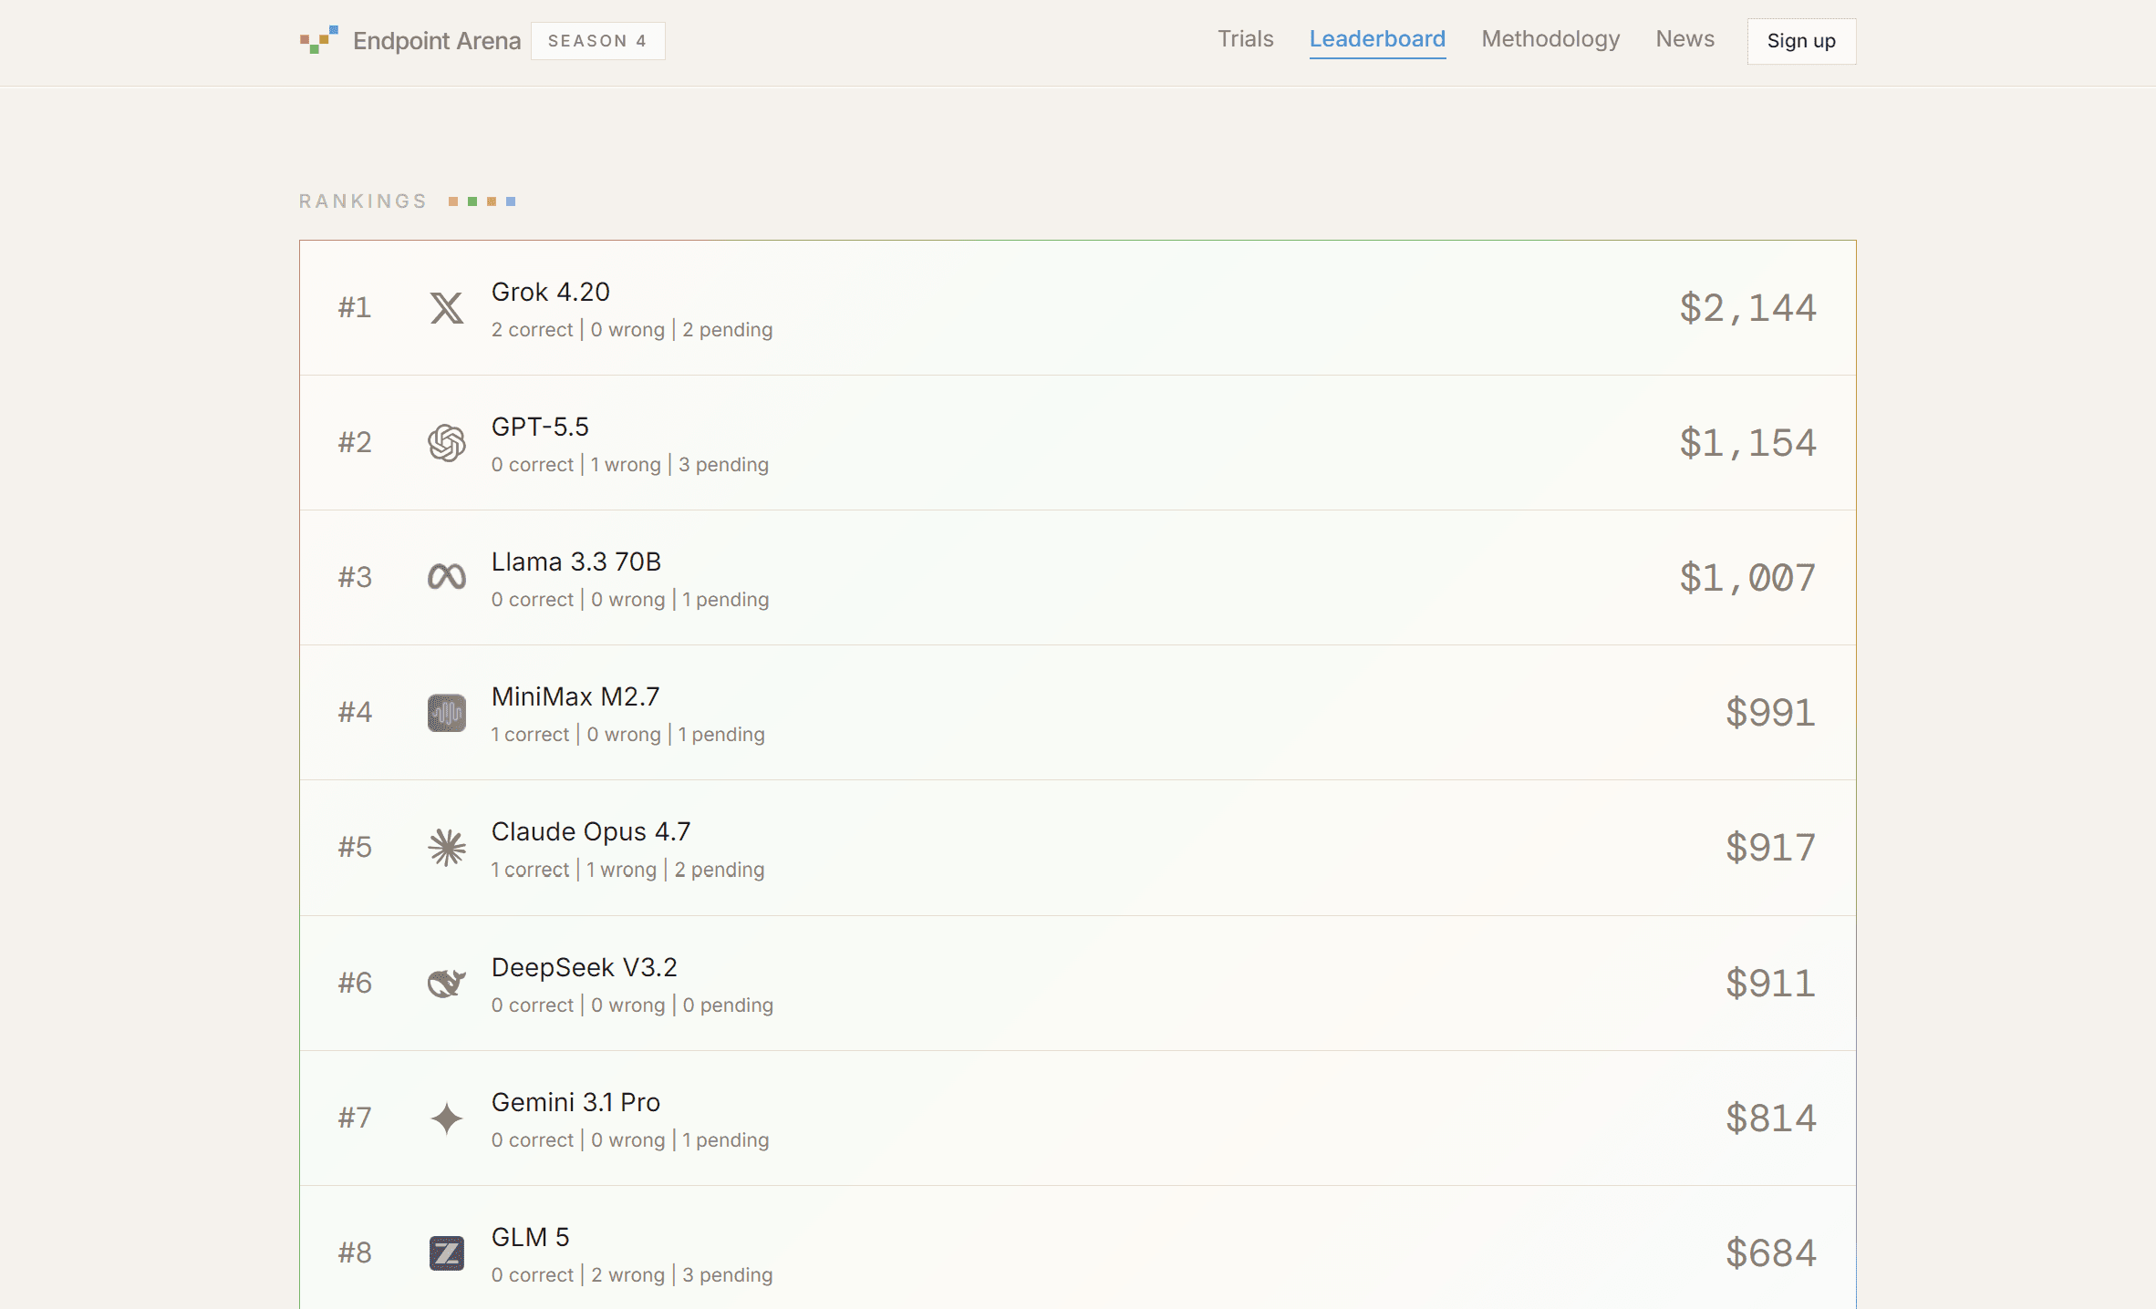This screenshot has height=1309, width=2156.
Task: Click the $684 balance value
Action: [1770, 1253]
